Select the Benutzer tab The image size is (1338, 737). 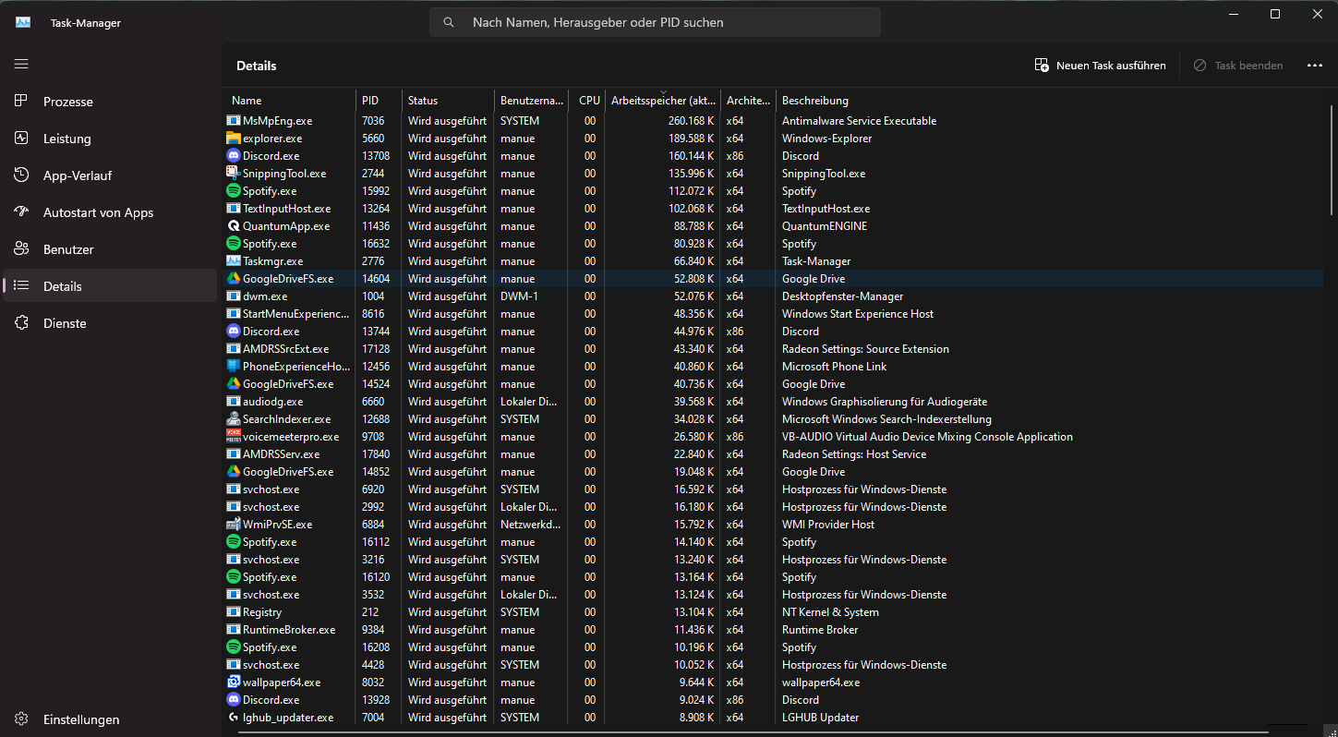[110, 249]
